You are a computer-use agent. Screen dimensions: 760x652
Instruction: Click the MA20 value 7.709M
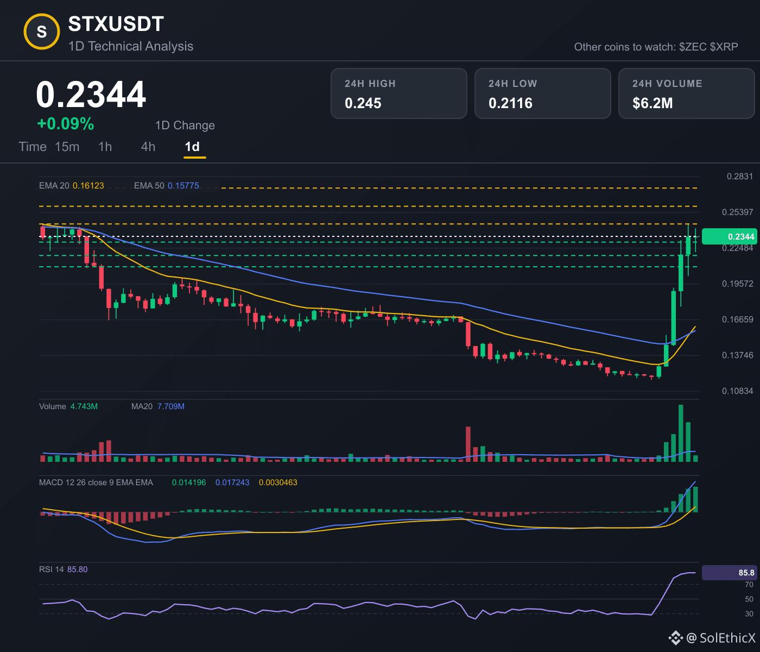click(x=171, y=406)
